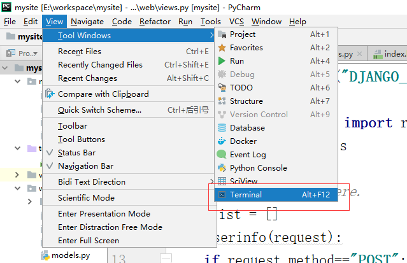The image size is (407, 263).
Task: Click the Project panel icon beside Pro..
Action: 11,53
